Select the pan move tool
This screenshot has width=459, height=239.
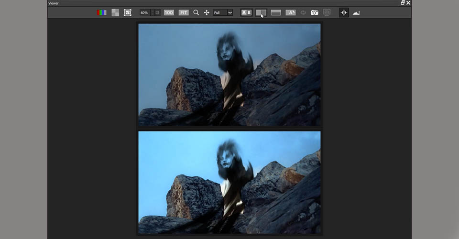(x=207, y=12)
